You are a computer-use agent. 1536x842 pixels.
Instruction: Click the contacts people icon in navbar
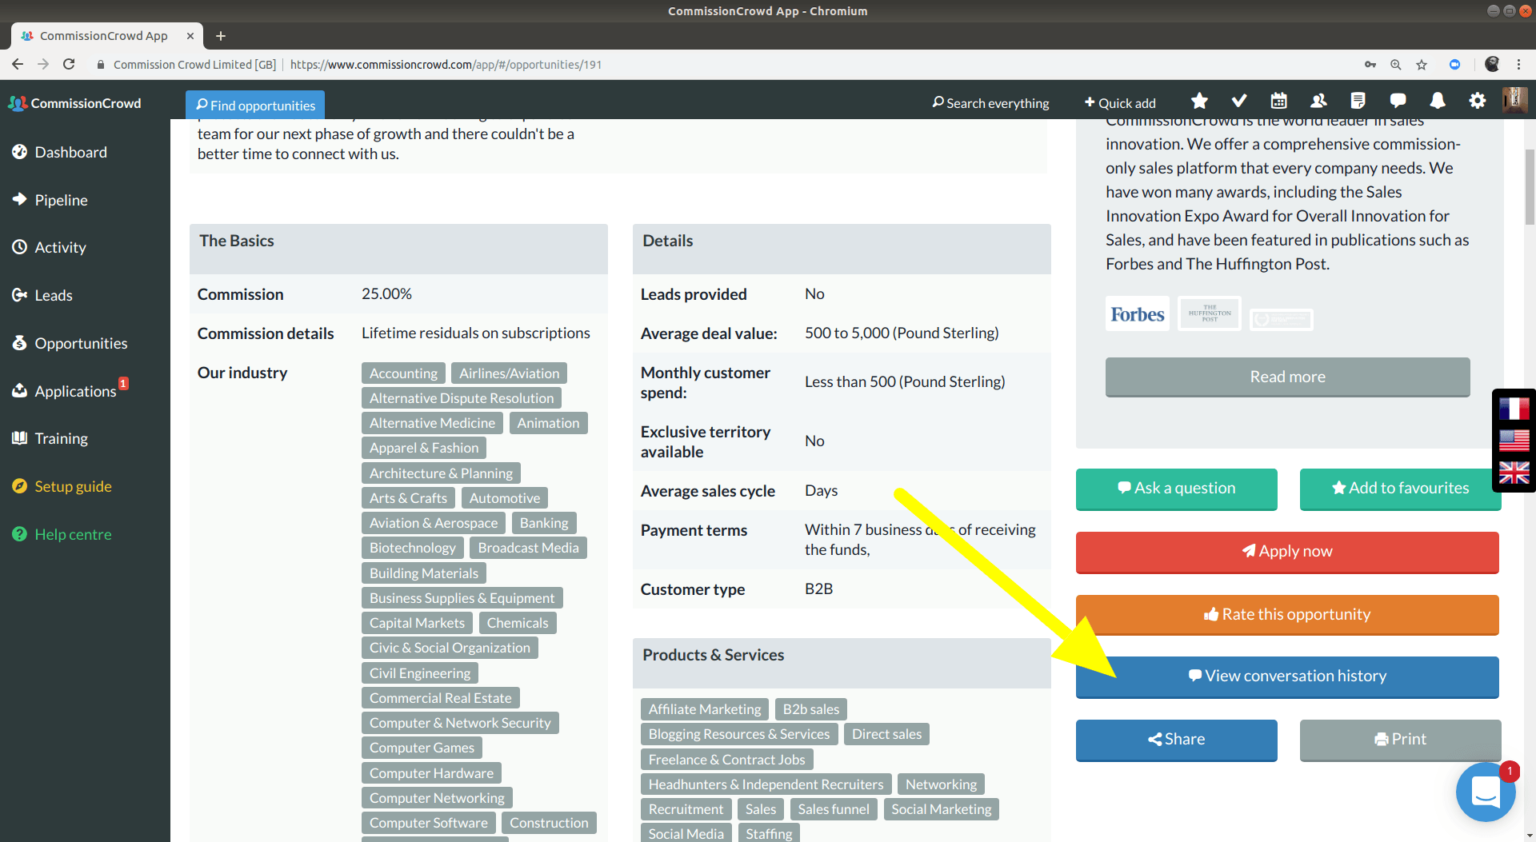(x=1318, y=102)
